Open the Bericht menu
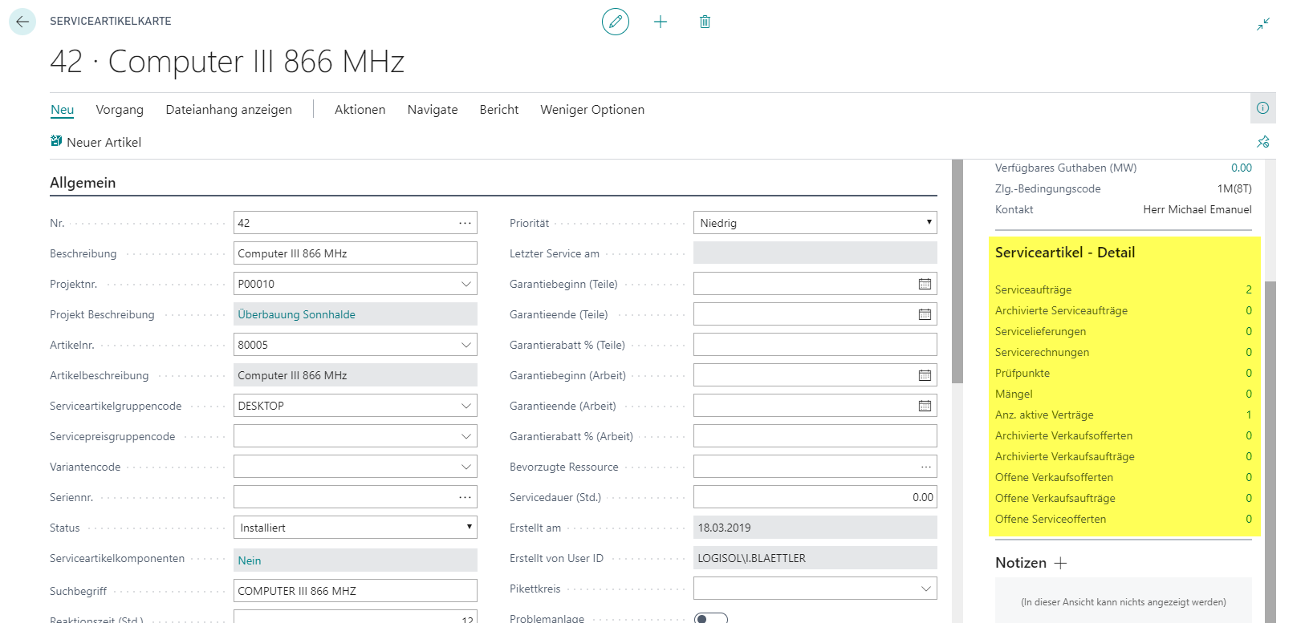Viewport: 1309px width, 623px height. click(499, 110)
